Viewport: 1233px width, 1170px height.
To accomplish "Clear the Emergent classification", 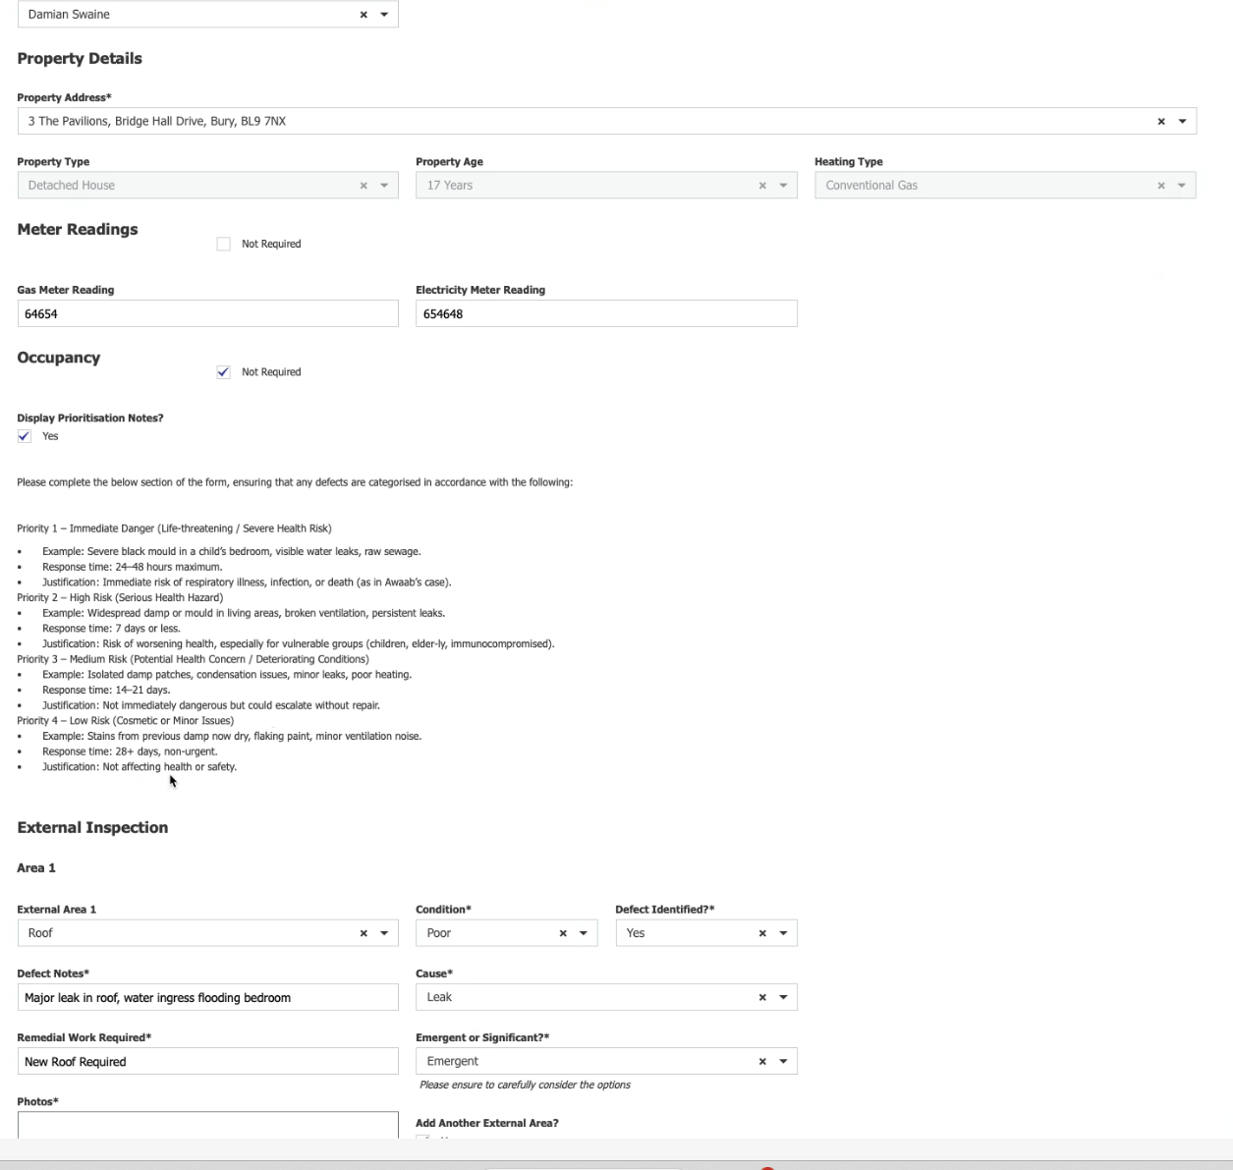I will tap(761, 1061).
